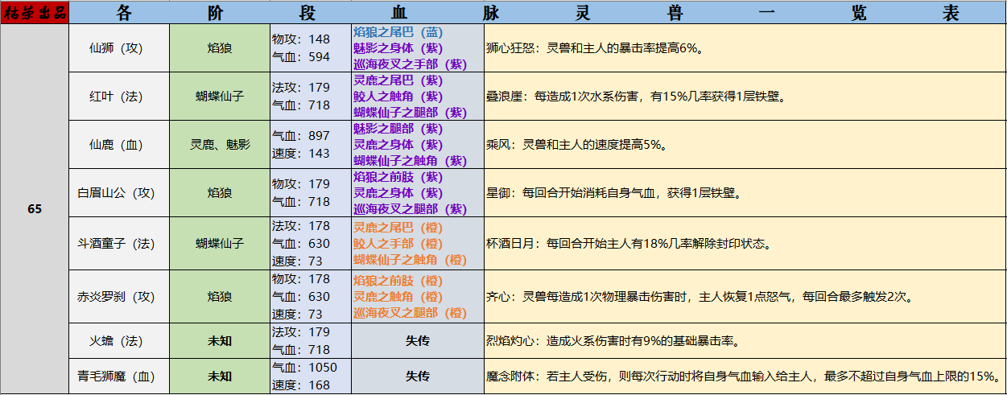Click the green 灵鹿、魅影 bloodline cell

tap(220, 145)
